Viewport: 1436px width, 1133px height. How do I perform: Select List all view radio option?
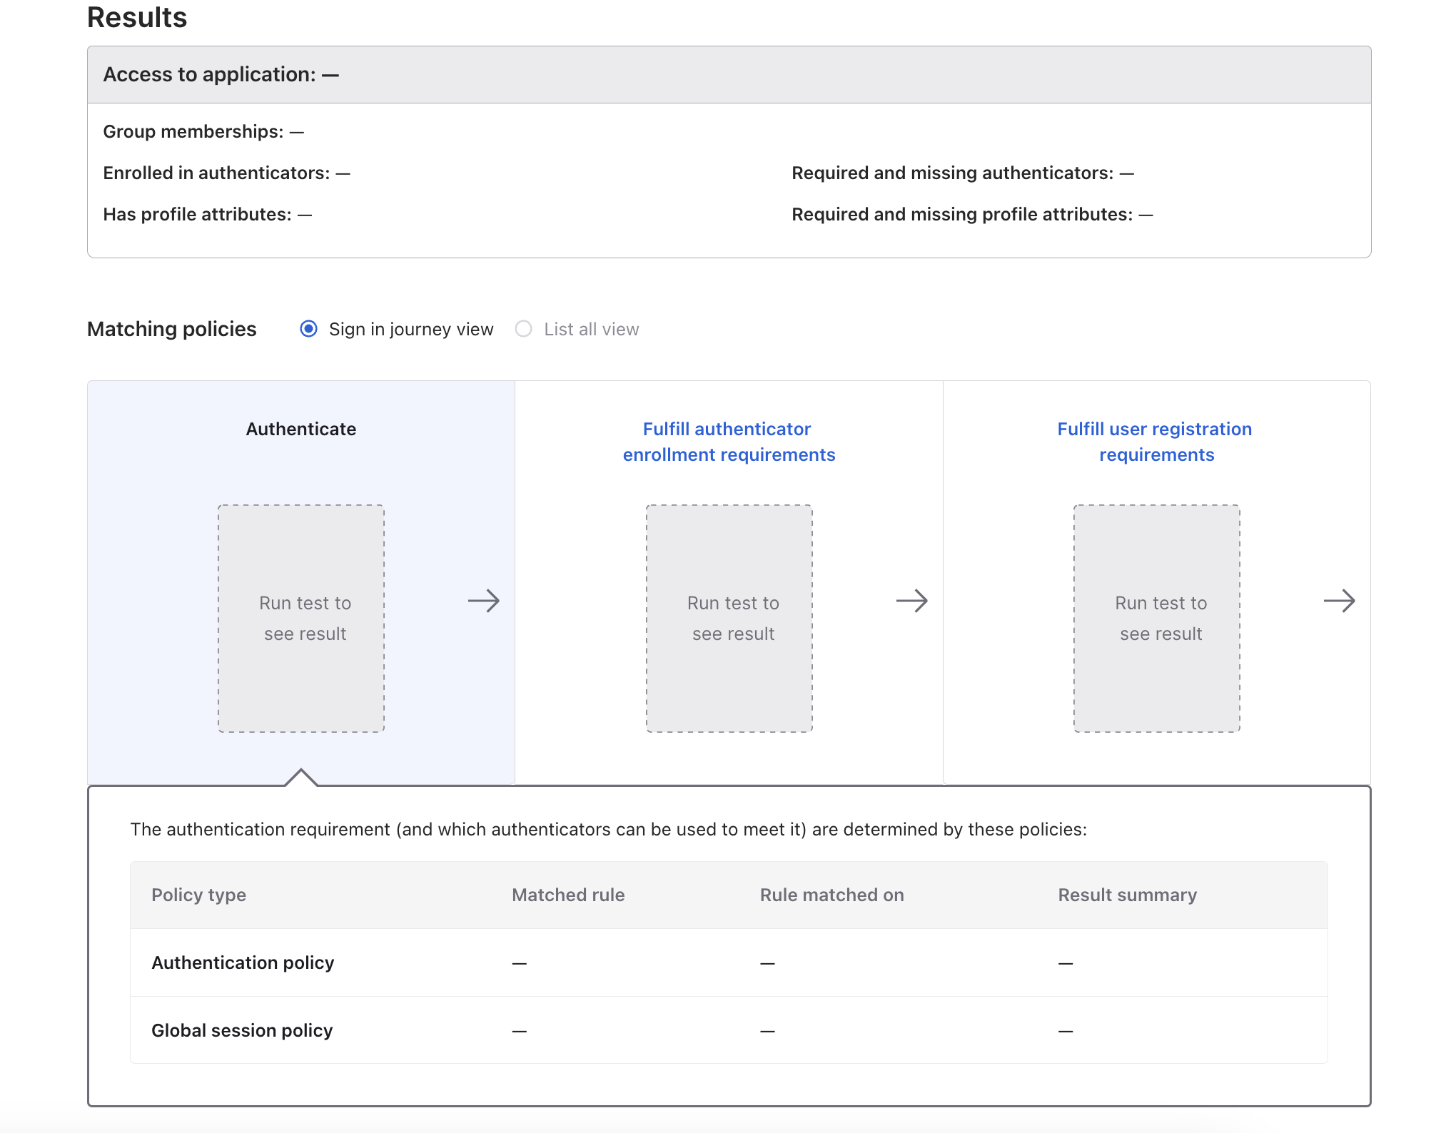(x=524, y=329)
